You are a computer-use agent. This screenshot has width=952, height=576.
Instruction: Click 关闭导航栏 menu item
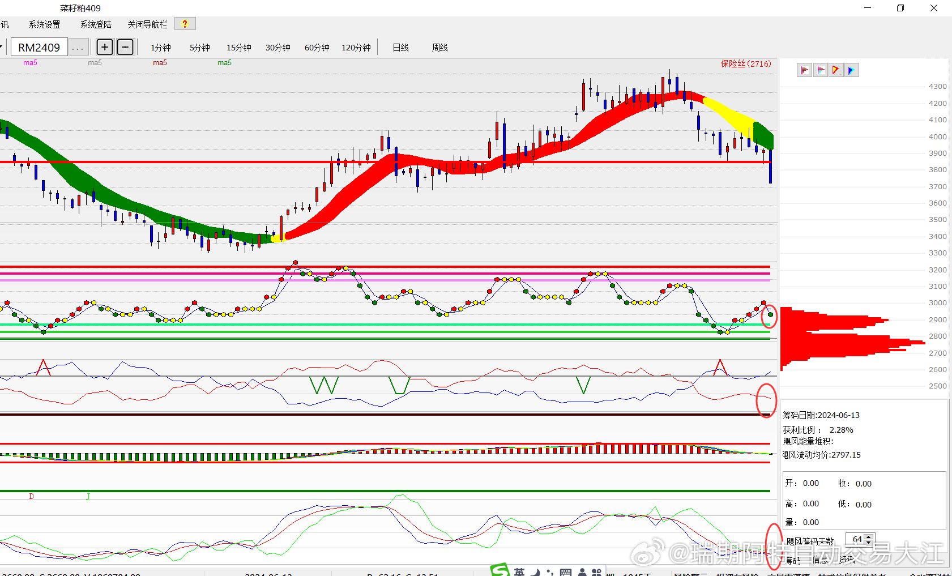click(147, 24)
